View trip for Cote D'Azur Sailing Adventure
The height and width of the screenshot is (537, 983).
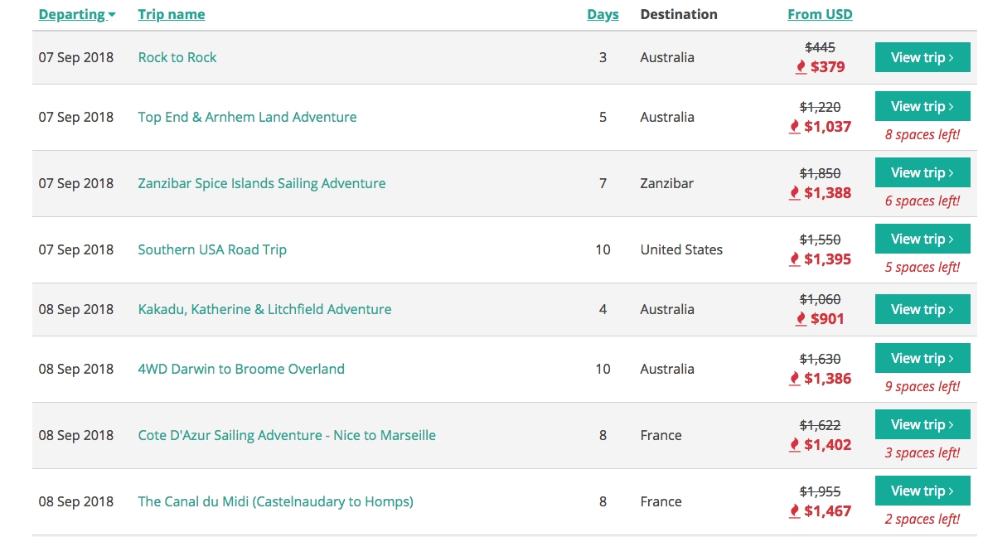pyautogui.click(x=922, y=425)
